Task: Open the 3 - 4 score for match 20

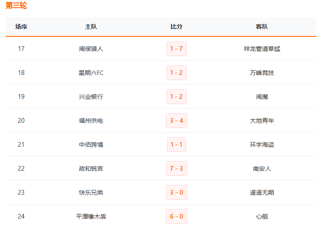Action: (176, 121)
